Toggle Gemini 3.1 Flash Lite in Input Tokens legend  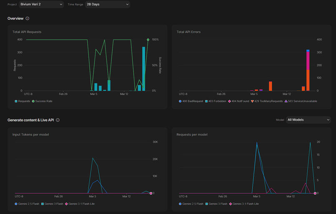[80, 204]
